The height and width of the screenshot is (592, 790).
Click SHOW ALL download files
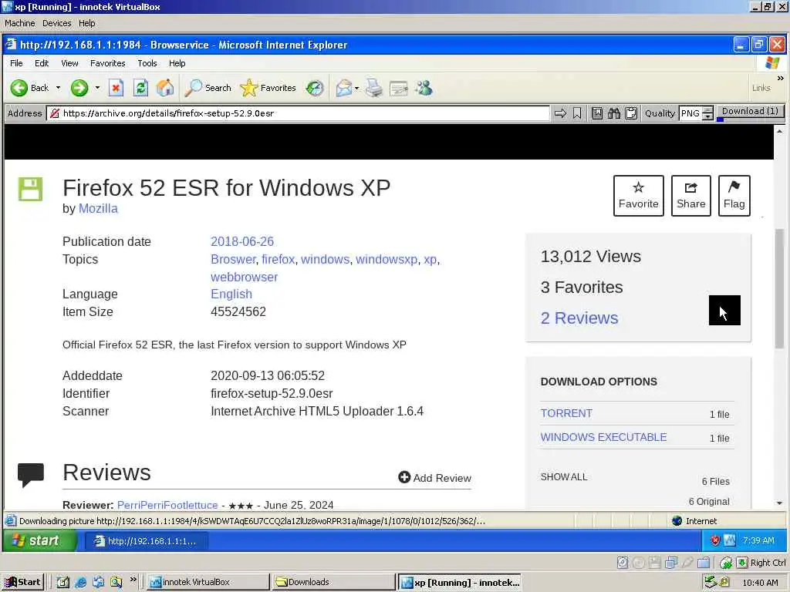tap(564, 476)
